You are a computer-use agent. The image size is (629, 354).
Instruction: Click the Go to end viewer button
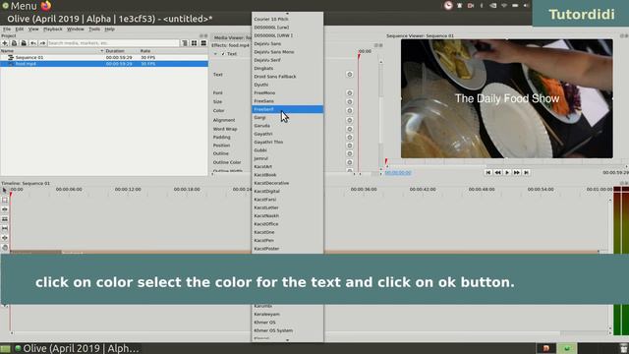[x=527, y=172]
